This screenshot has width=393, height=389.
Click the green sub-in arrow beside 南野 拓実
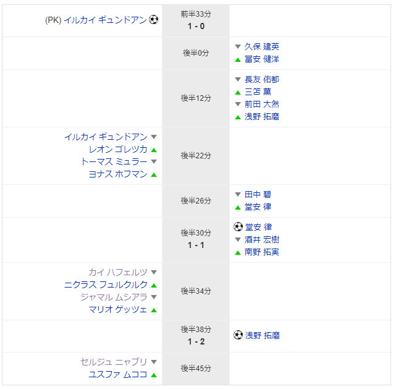(x=238, y=252)
